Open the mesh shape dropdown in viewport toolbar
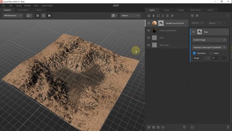The width and height of the screenshot is (232, 131). point(29,16)
